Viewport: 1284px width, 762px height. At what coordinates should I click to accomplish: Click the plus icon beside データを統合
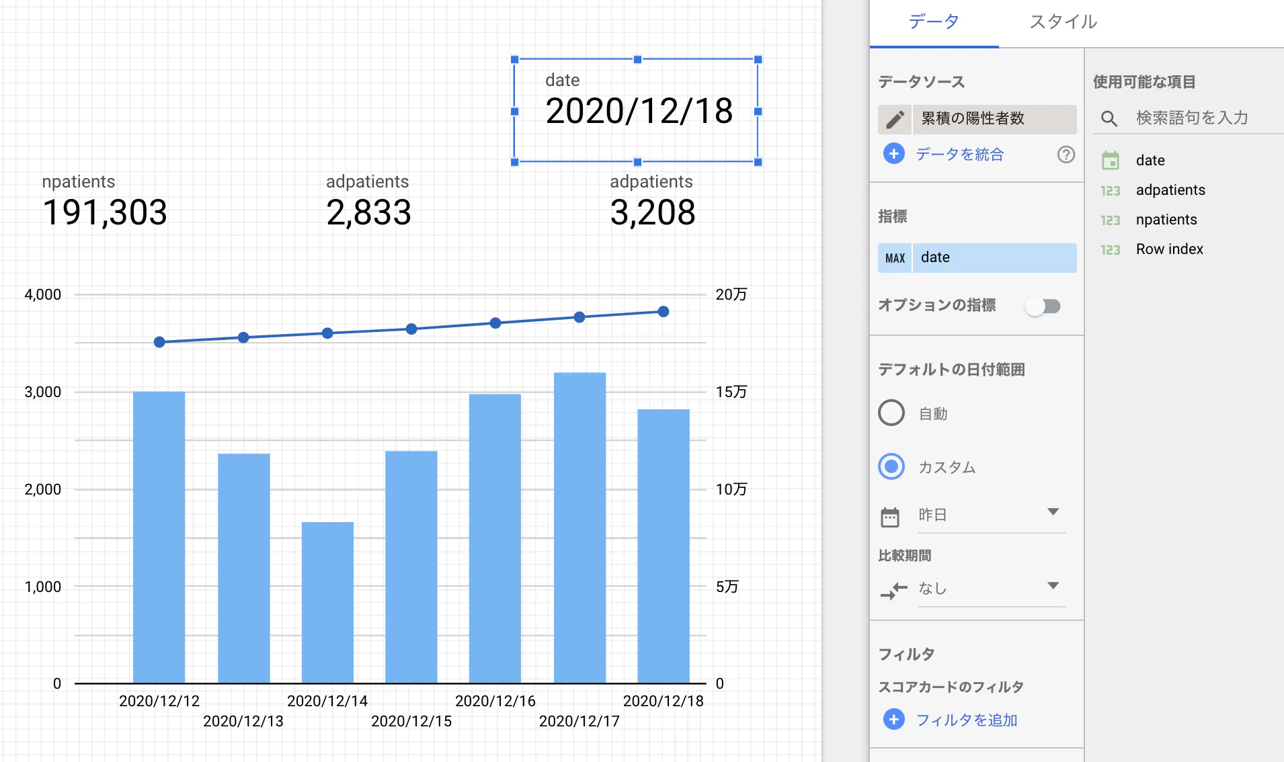pyautogui.click(x=893, y=154)
